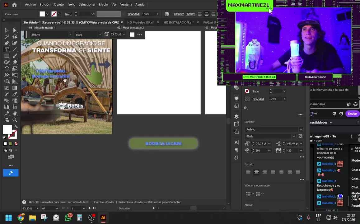Justify with last line aligned left

(x=273, y=172)
